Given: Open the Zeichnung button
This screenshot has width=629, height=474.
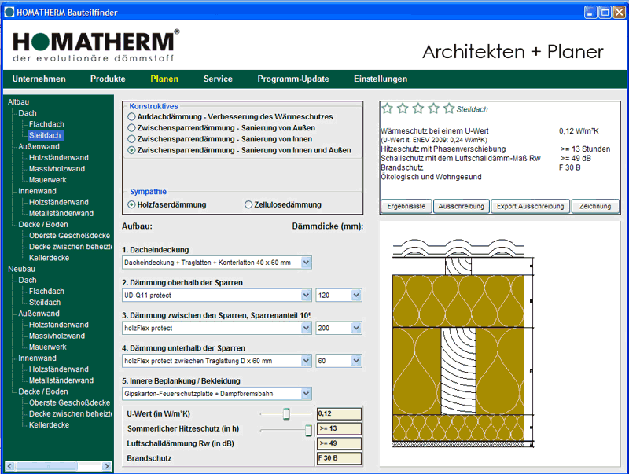Looking at the screenshot, I should point(595,207).
